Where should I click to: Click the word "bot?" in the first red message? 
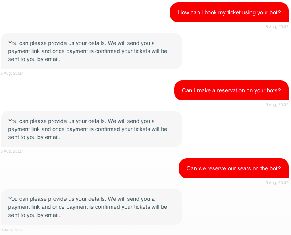click(x=275, y=13)
